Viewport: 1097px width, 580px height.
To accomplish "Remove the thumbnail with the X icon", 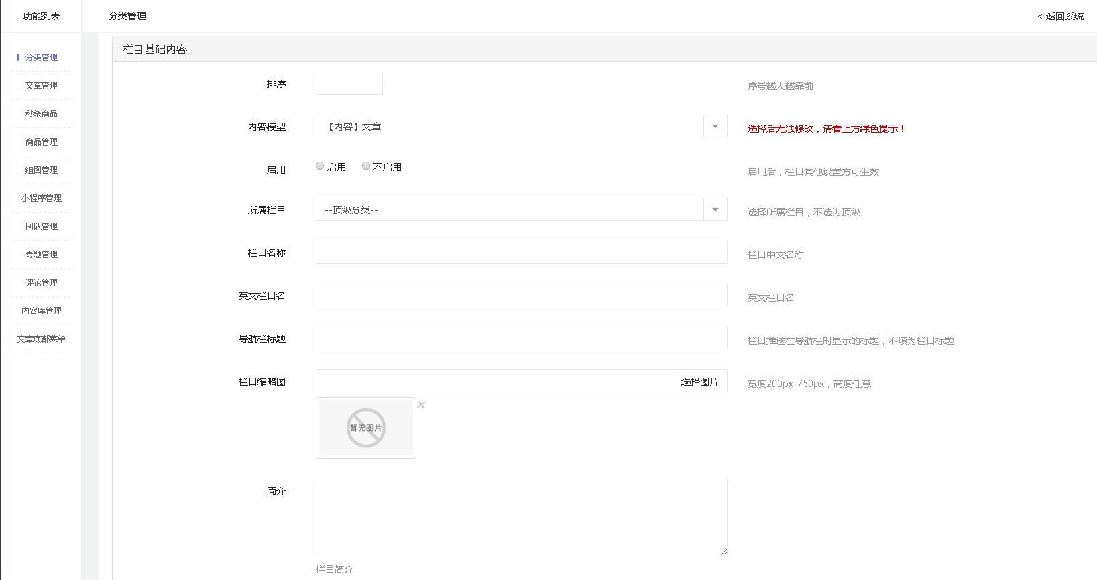I will tap(421, 404).
